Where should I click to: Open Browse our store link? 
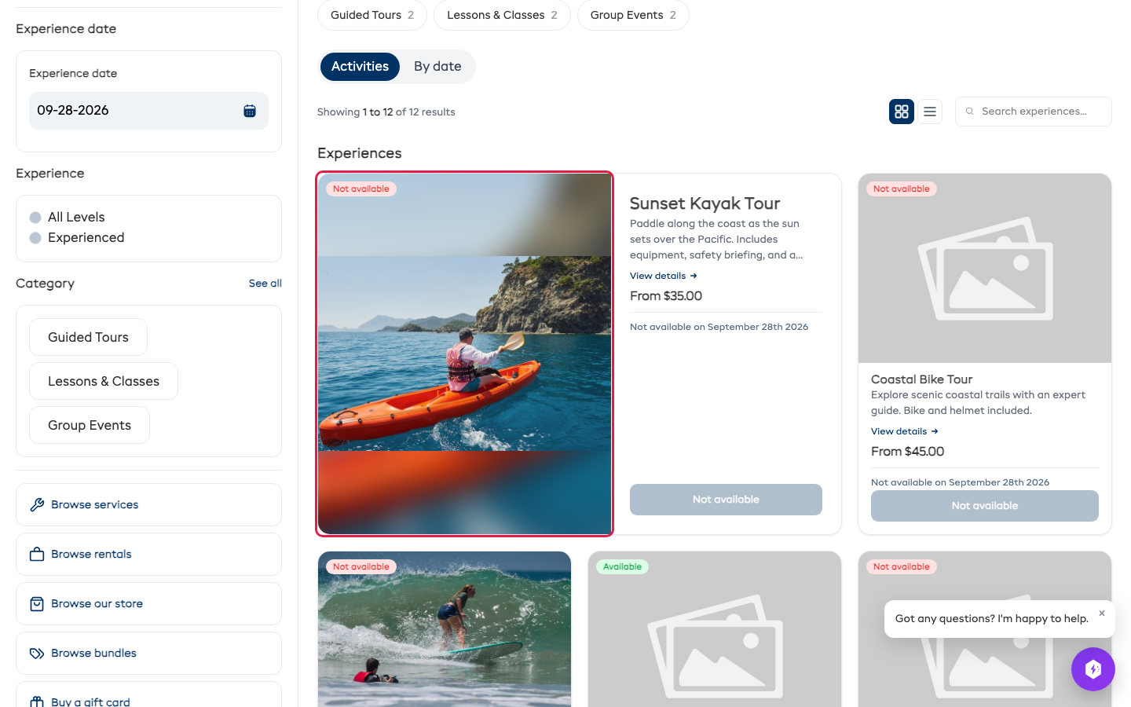click(x=148, y=603)
